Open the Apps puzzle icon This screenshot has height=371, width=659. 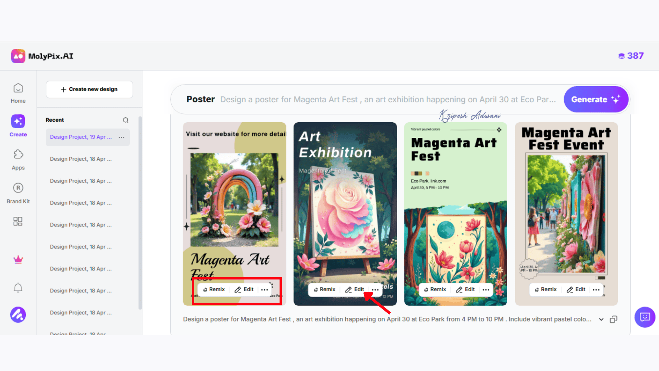18,155
